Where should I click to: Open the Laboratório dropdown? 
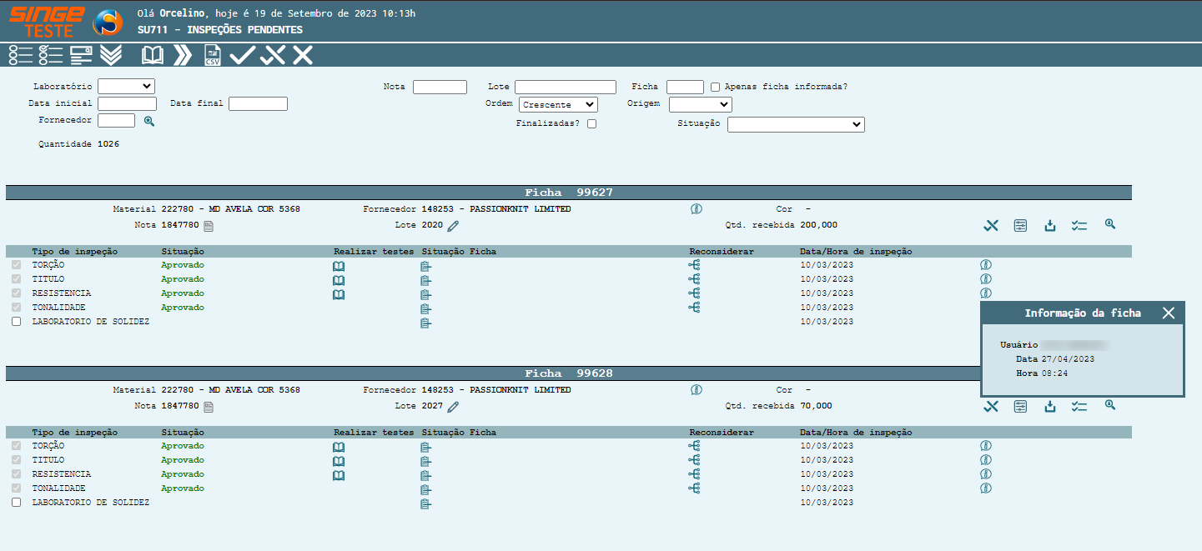coord(126,86)
